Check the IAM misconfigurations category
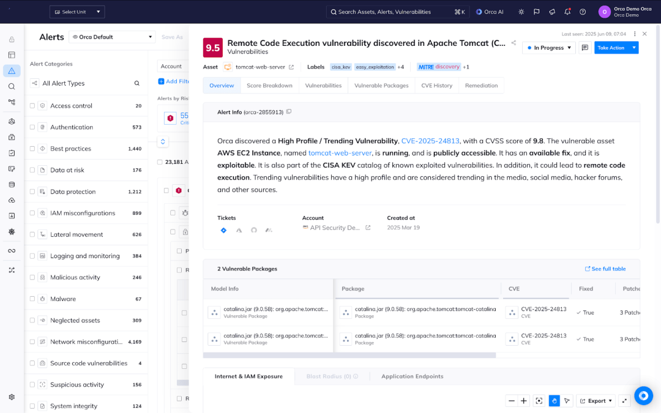Image resolution: width=661 pixels, height=413 pixels. 32,214
